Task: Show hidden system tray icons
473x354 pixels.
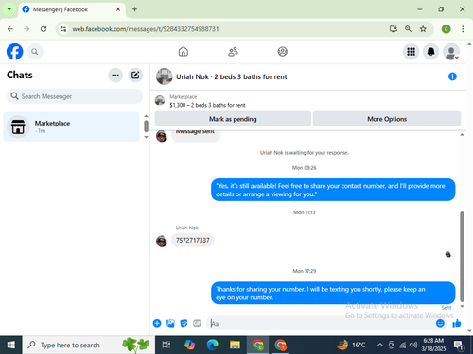Action: (380, 345)
